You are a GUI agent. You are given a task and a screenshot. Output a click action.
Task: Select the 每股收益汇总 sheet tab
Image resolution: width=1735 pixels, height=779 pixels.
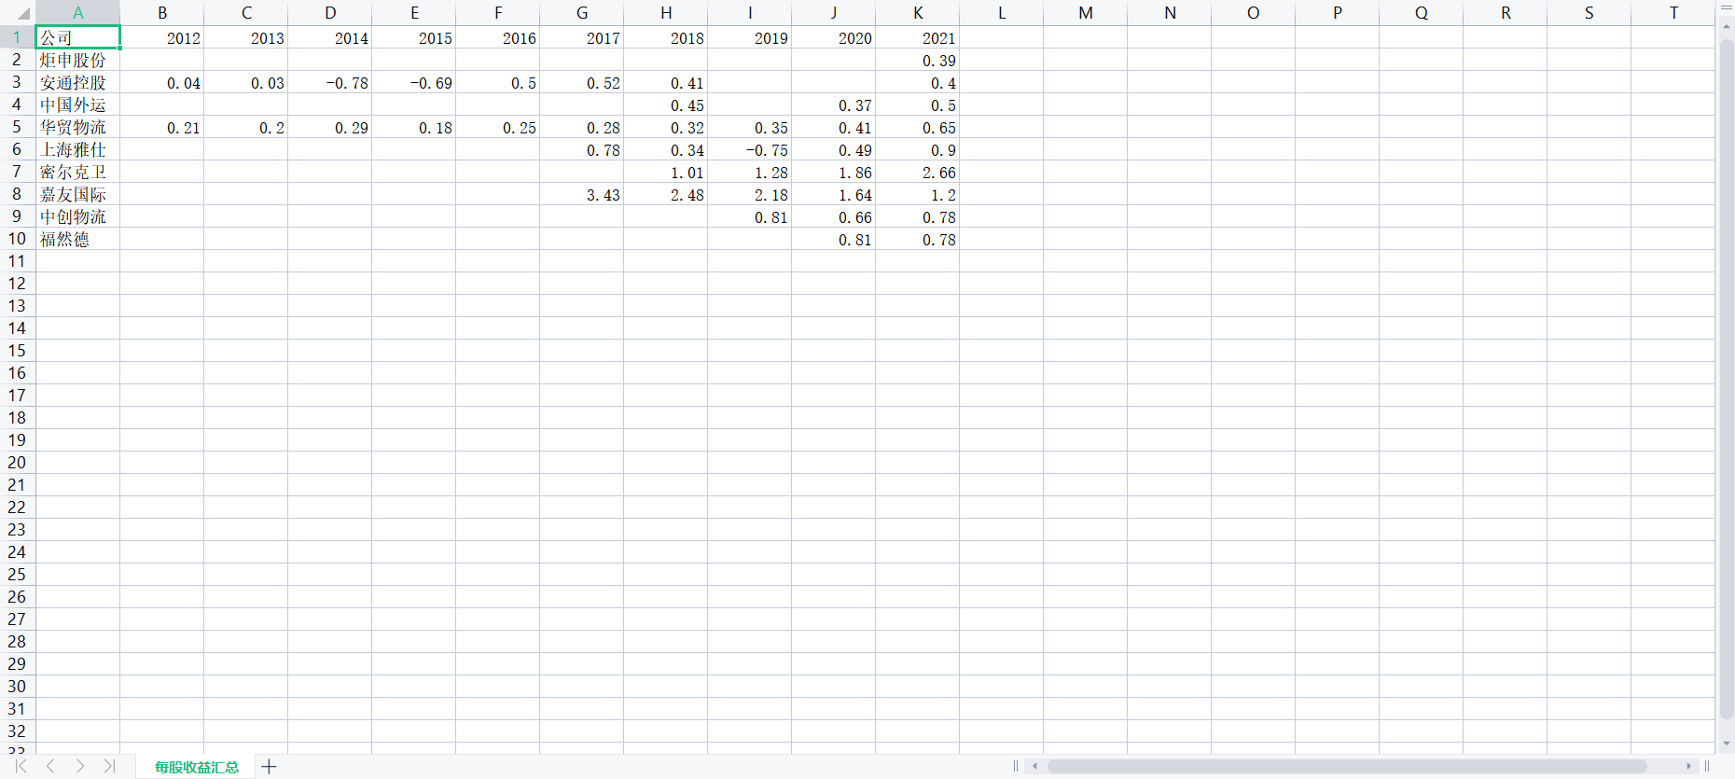[197, 767]
